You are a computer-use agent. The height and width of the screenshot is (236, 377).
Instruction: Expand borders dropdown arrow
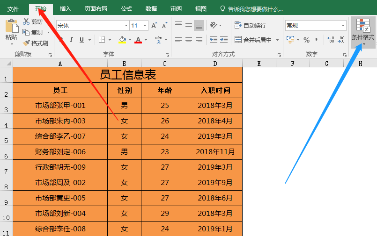point(110,40)
